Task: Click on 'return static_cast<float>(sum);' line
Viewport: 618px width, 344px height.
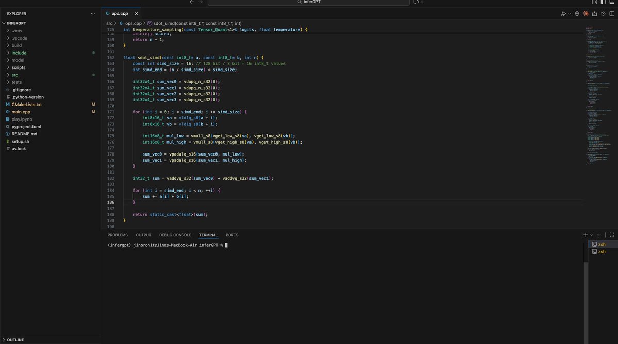Action: click(x=170, y=215)
